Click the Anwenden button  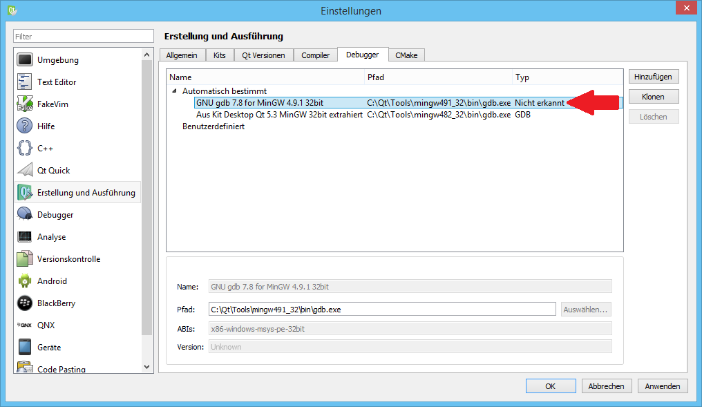point(663,386)
